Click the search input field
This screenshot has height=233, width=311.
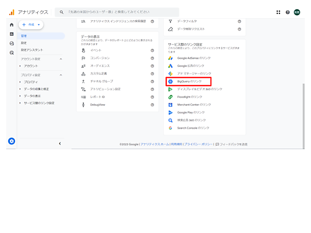(x=117, y=12)
